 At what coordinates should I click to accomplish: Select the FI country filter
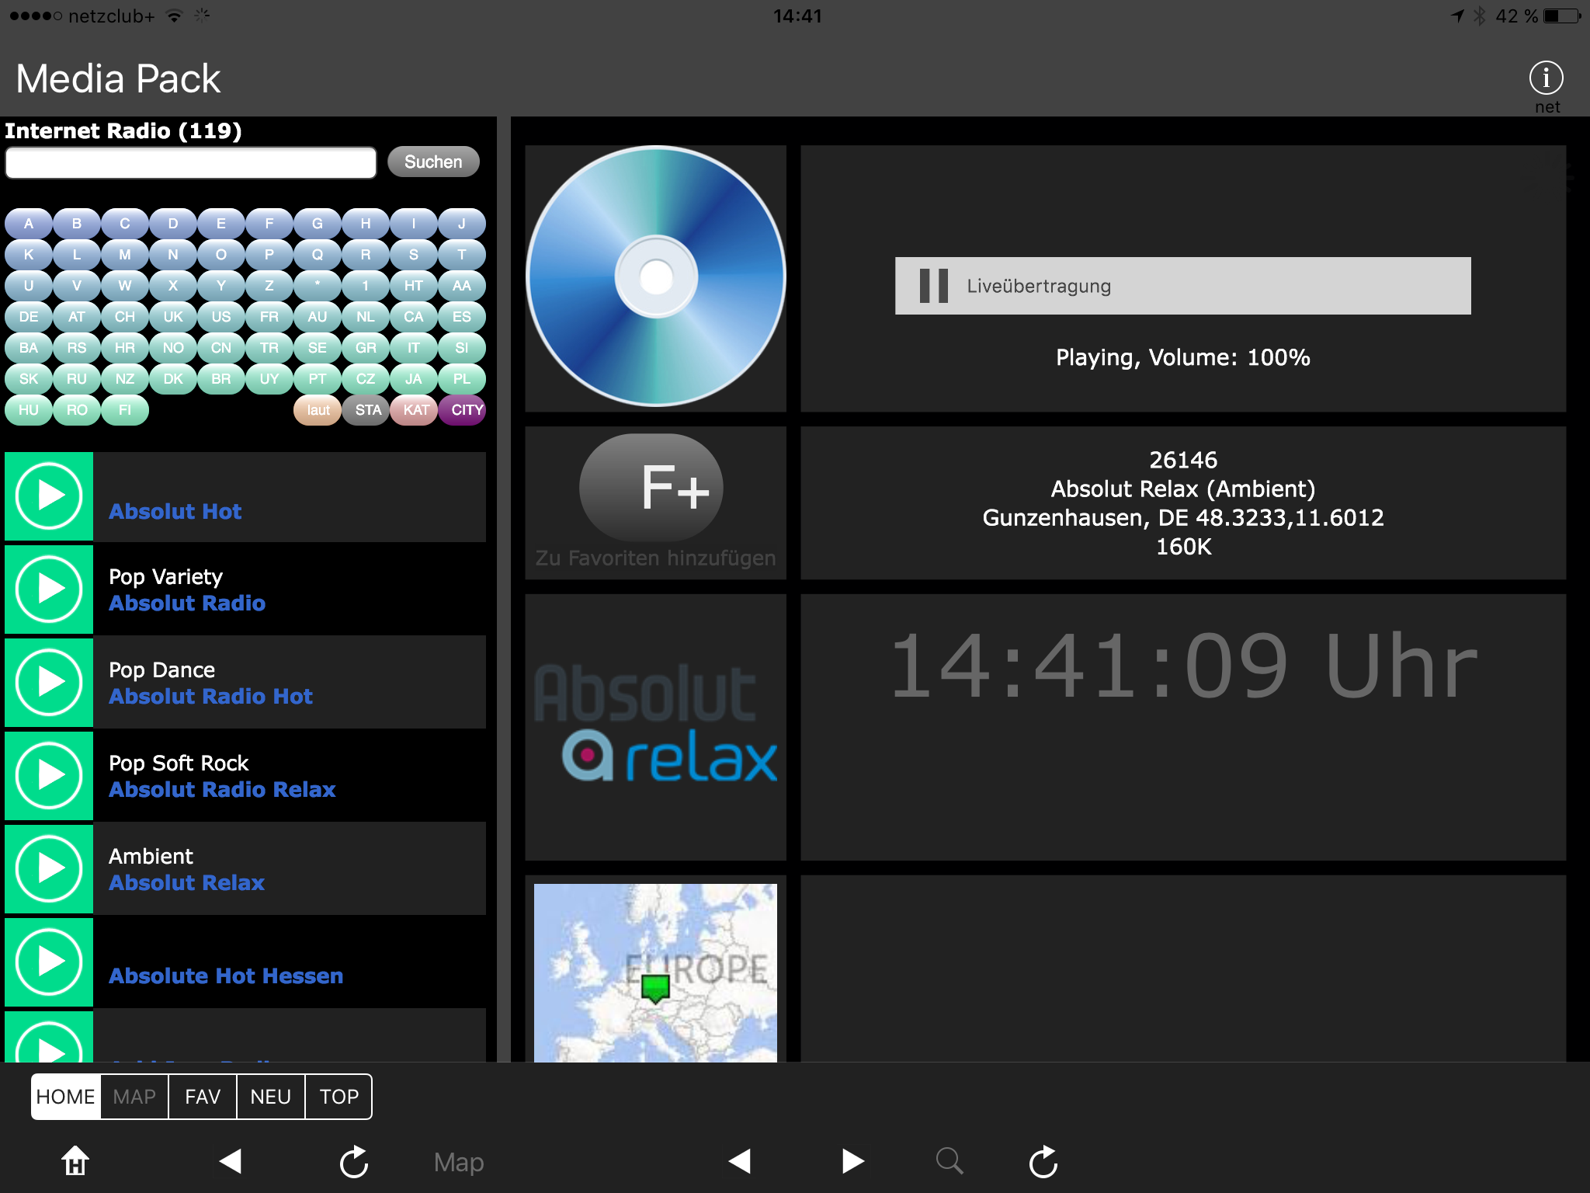[x=125, y=410]
